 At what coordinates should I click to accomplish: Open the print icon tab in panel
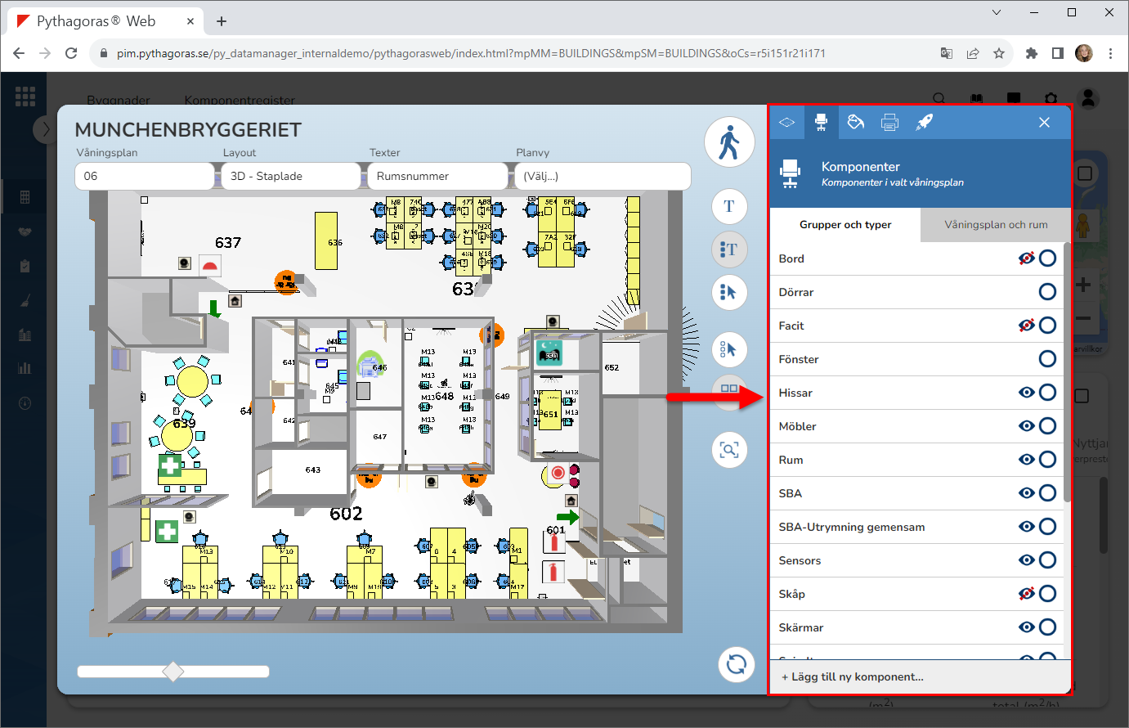(x=889, y=123)
